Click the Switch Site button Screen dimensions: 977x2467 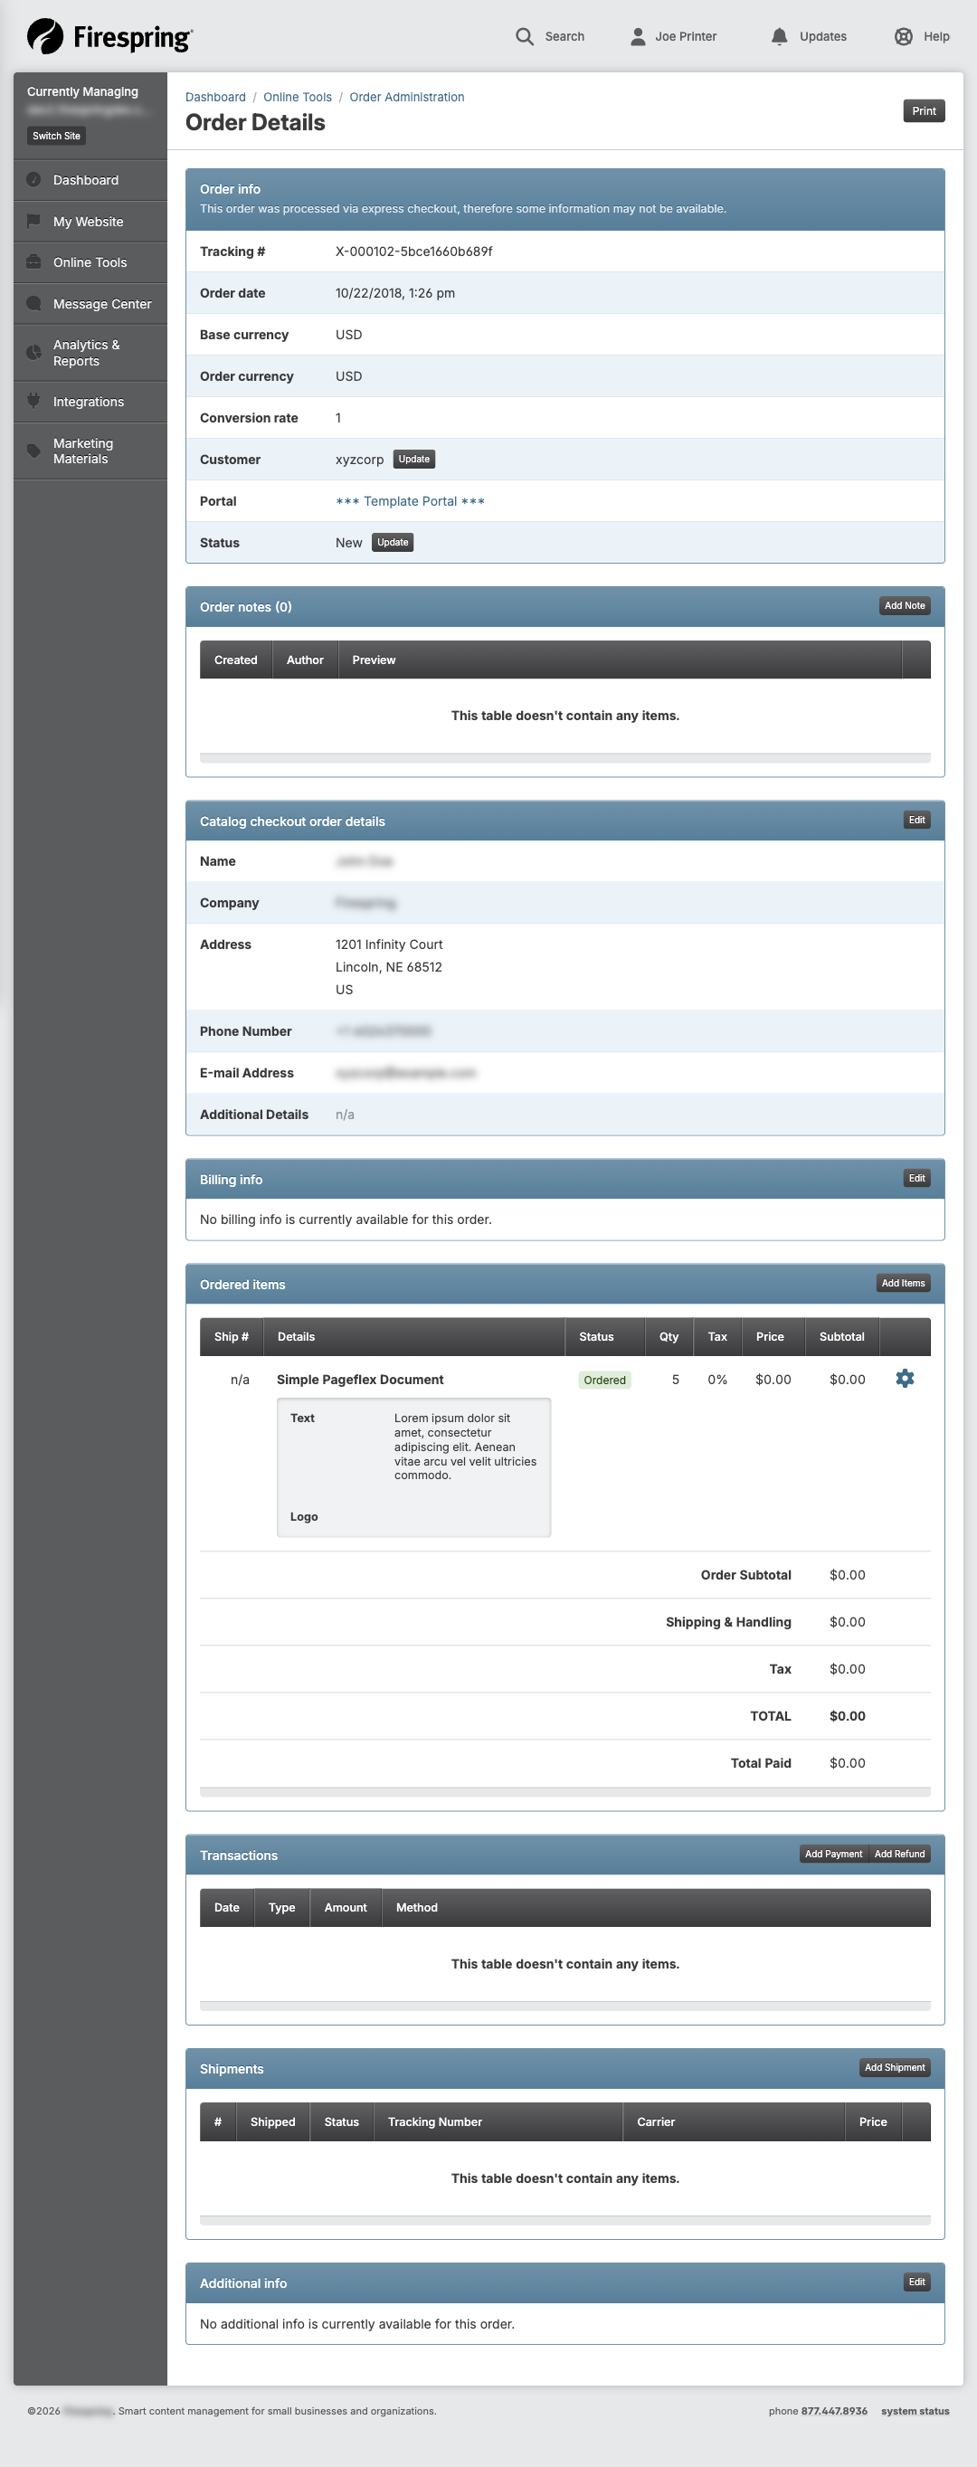[56, 136]
